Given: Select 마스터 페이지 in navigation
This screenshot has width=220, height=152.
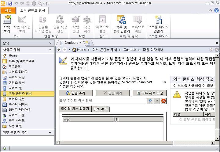Looking at the screenshot, I should point(28,104).
